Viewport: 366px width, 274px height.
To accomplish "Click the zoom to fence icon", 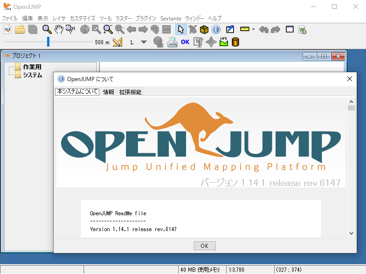I will coord(120,30).
